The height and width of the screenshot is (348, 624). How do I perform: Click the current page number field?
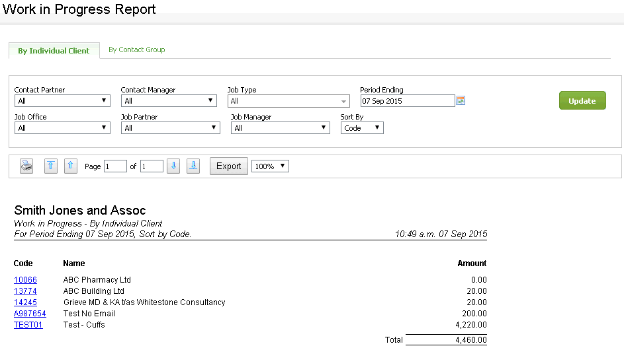(115, 166)
